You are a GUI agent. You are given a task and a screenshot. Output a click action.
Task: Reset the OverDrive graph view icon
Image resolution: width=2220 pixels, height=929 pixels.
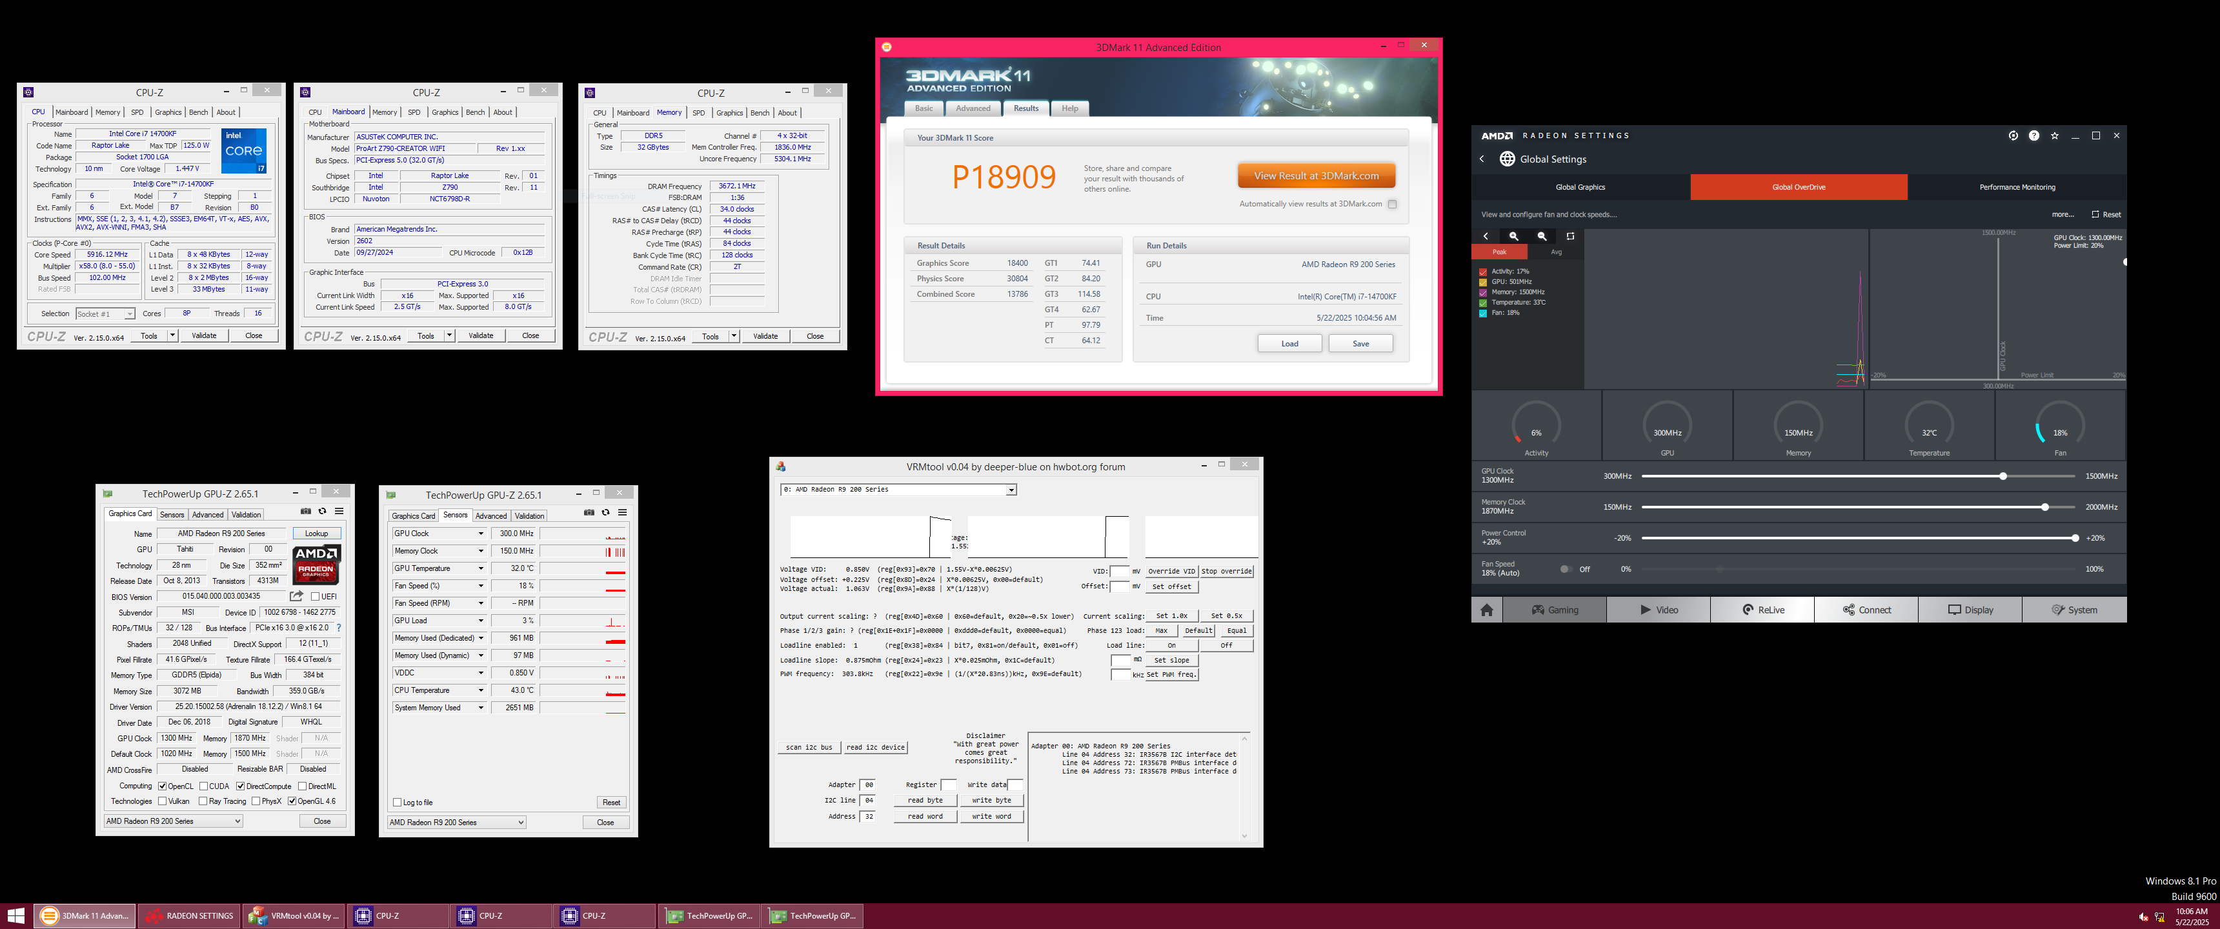pyautogui.click(x=1570, y=236)
